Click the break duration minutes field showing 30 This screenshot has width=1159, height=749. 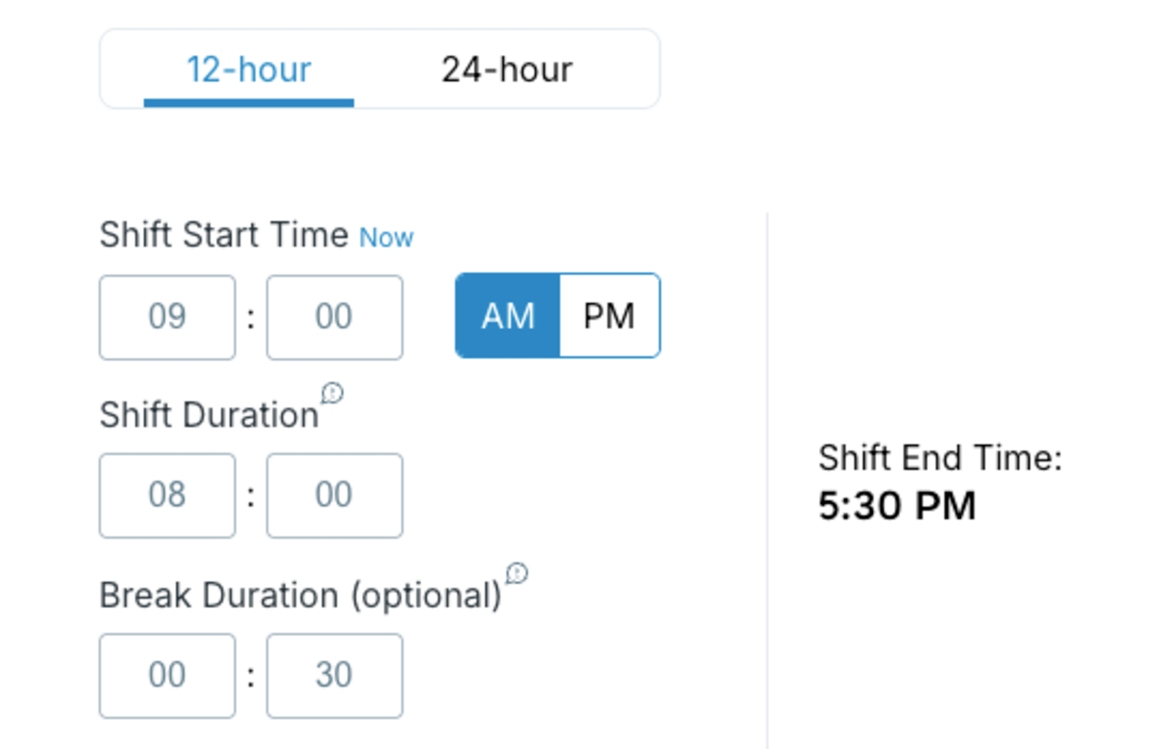[334, 676]
